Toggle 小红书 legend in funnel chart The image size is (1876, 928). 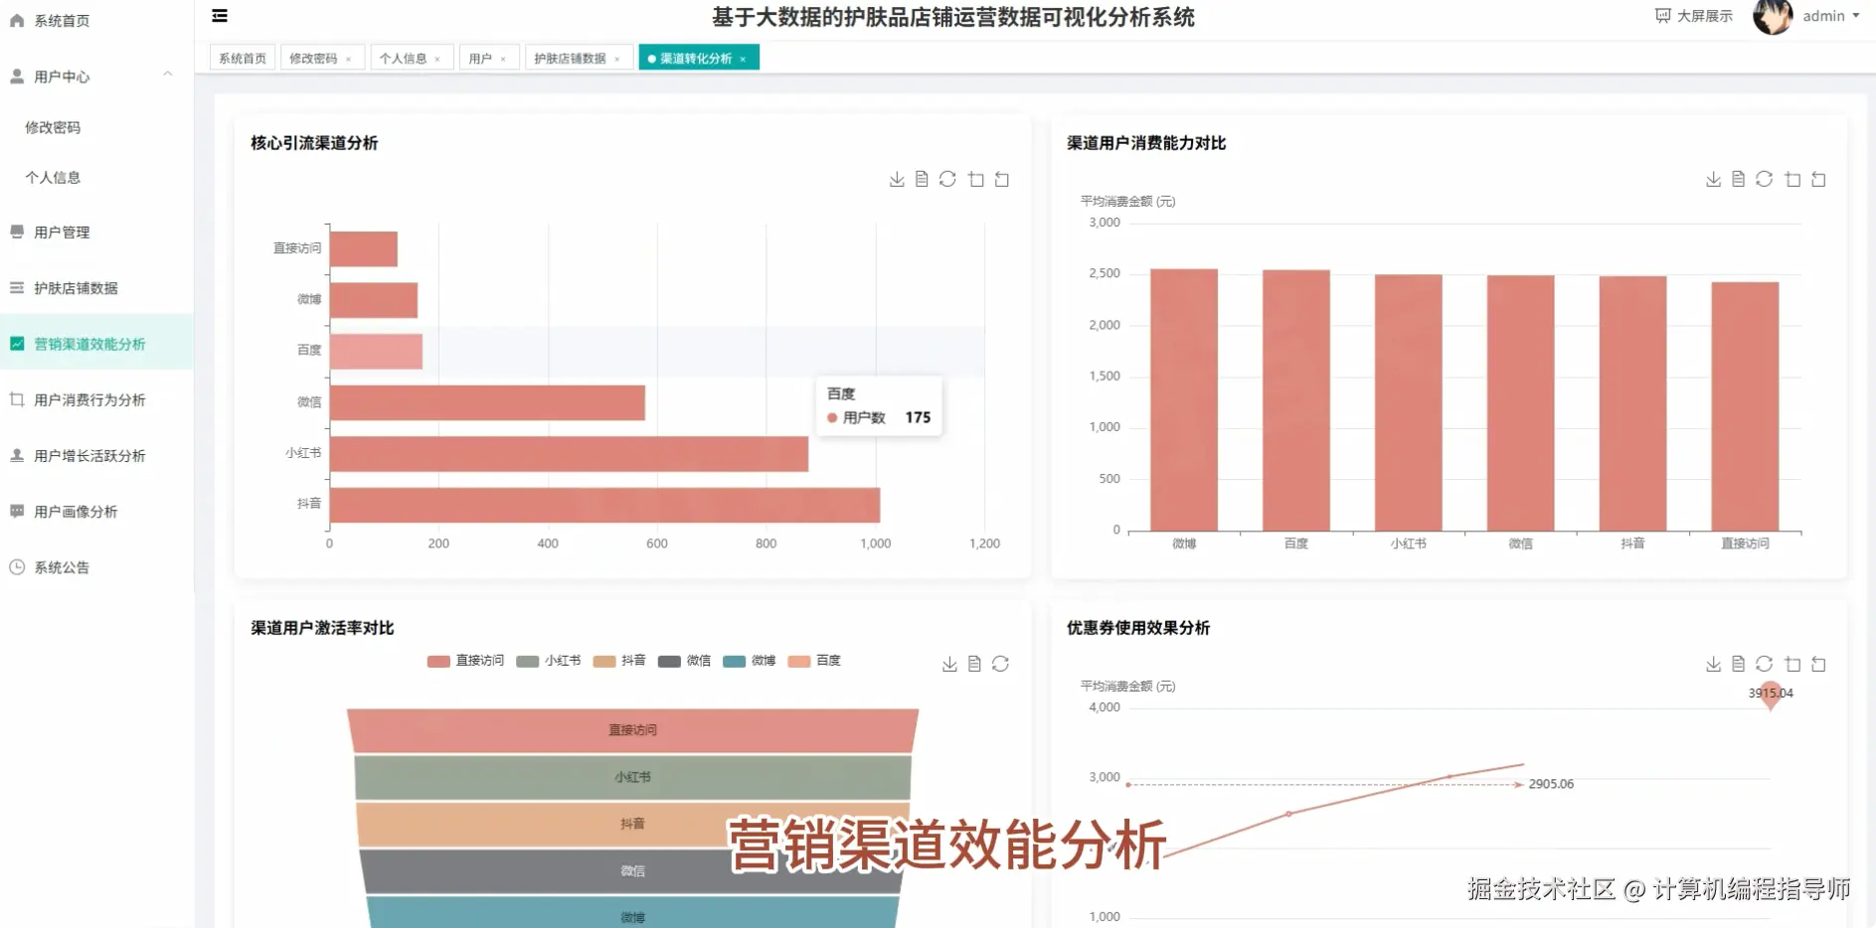click(x=549, y=661)
